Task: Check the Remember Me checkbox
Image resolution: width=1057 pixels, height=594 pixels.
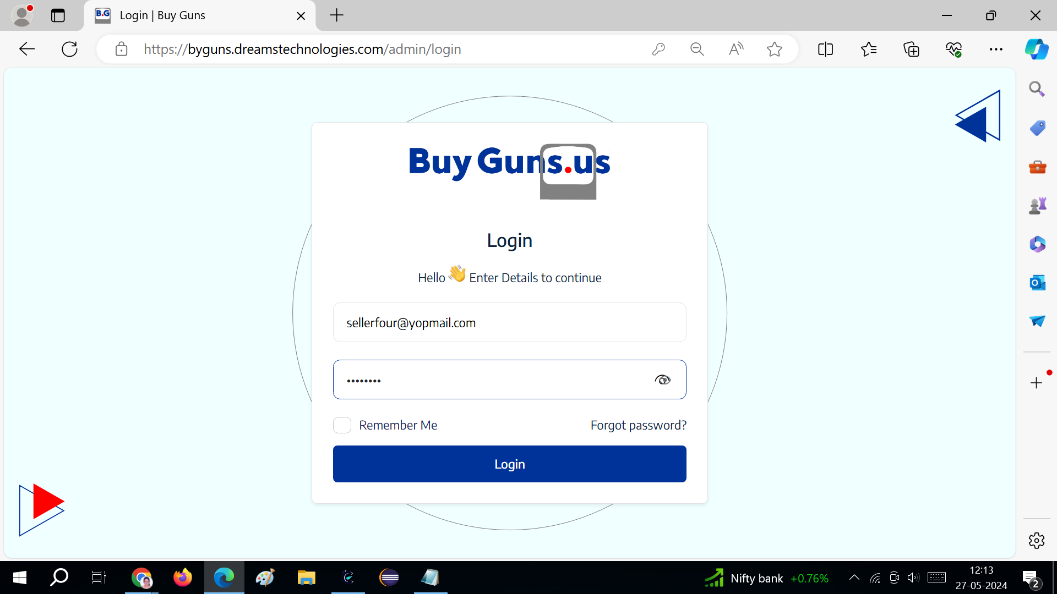Action: click(342, 425)
